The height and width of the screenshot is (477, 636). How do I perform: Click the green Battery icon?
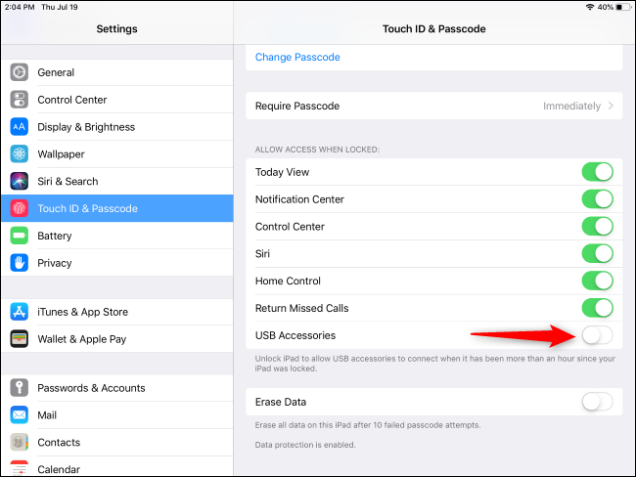click(x=20, y=236)
